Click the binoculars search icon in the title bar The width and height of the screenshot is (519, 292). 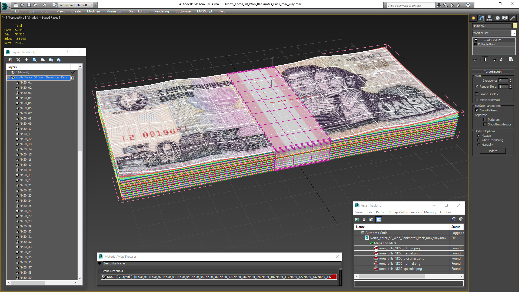pos(439,5)
